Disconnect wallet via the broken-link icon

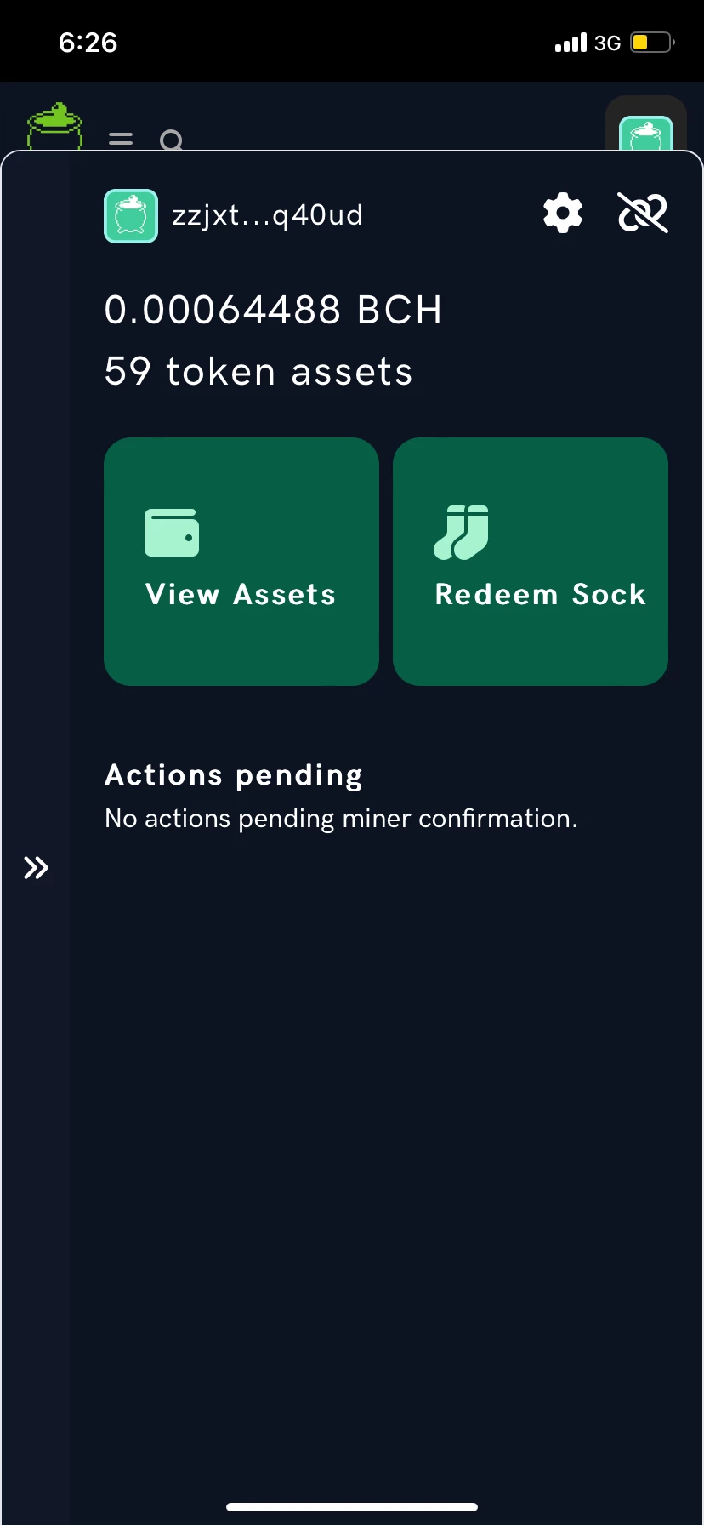click(643, 213)
